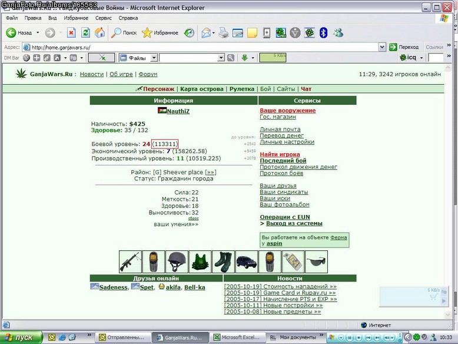
Task: Click the blue car item icon
Action: pyautogui.click(x=247, y=262)
